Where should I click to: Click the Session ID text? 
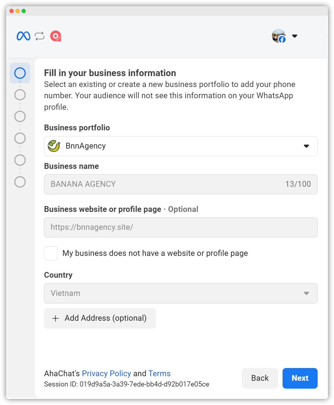pyautogui.click(x=127, y=384)
